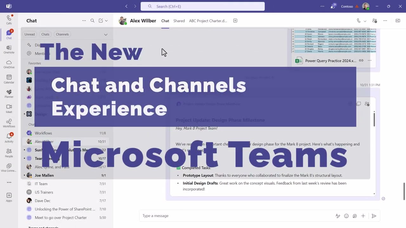The image size is (406, 228).
Task: Open ABC Project Charter tab
Action: pos(208,21)
